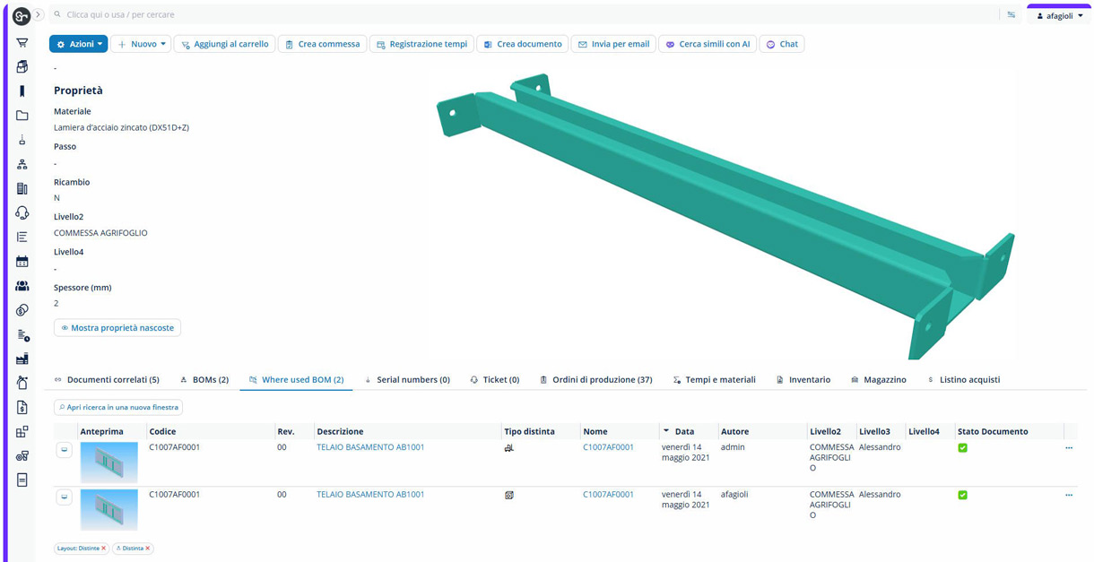
Task: Remove the 'Layout: Distinte' filter tag
Action: (x=104, y=549)
